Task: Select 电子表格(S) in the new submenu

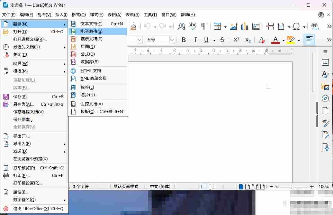Action: (x=91, y=31)
